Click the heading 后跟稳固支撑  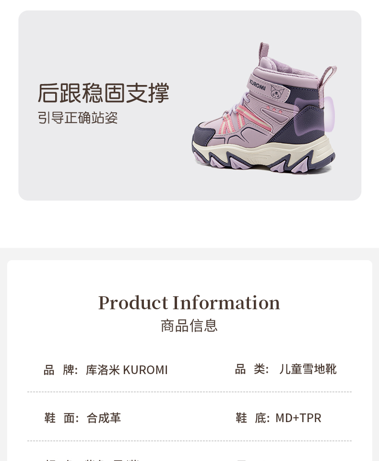coord(104,93)
